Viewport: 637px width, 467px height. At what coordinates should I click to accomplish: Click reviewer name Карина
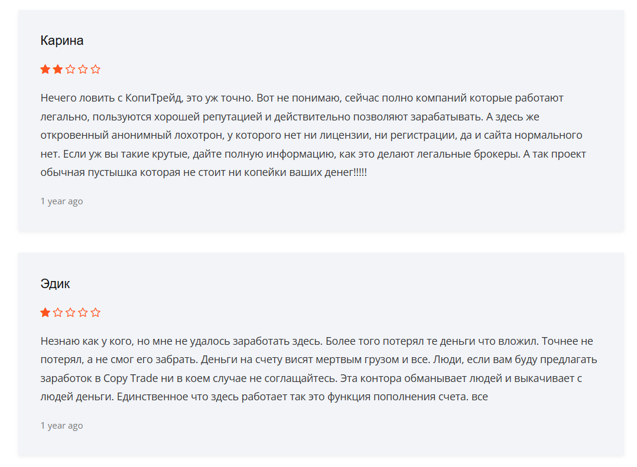[62, 41]
